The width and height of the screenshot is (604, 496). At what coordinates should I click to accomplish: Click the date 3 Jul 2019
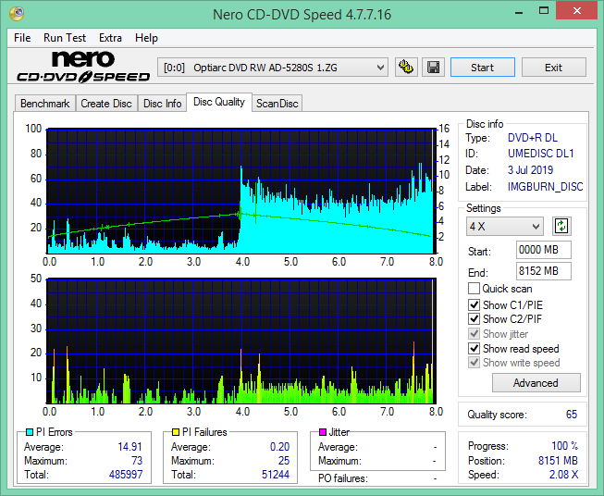coord(530,170)
